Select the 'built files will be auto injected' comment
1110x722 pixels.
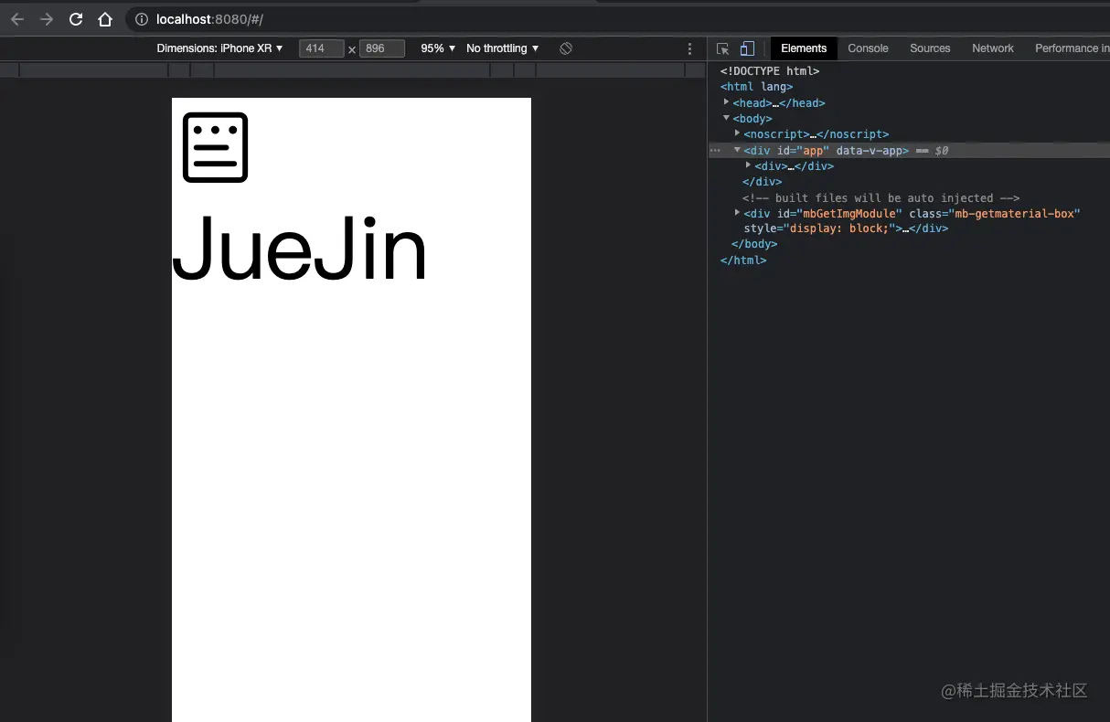881,197
